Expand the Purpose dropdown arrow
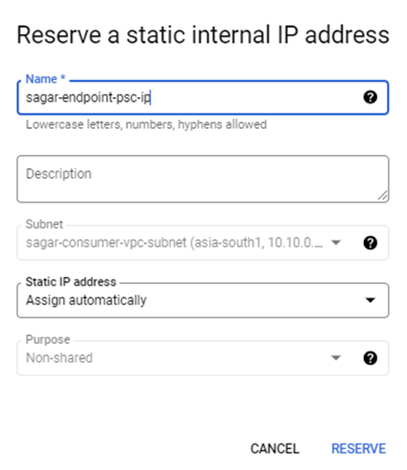Image resolution: width=407 pixels, height=470 pixels. click(x=336, y=357)
